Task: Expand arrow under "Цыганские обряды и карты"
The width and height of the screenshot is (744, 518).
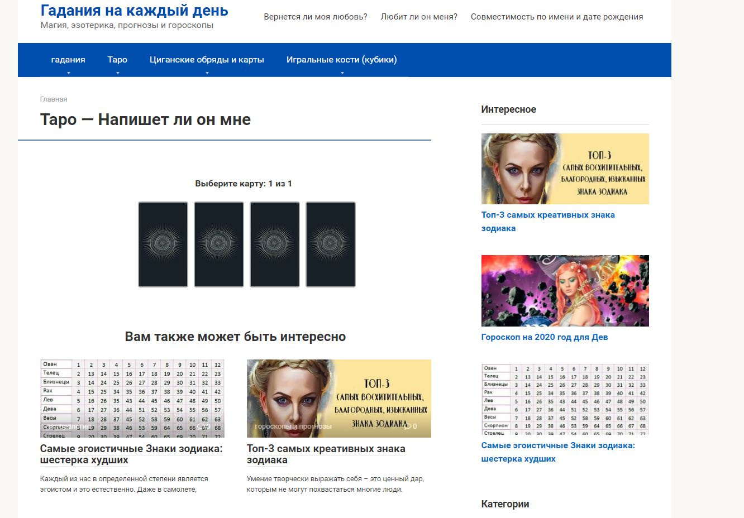Action: 207,73
